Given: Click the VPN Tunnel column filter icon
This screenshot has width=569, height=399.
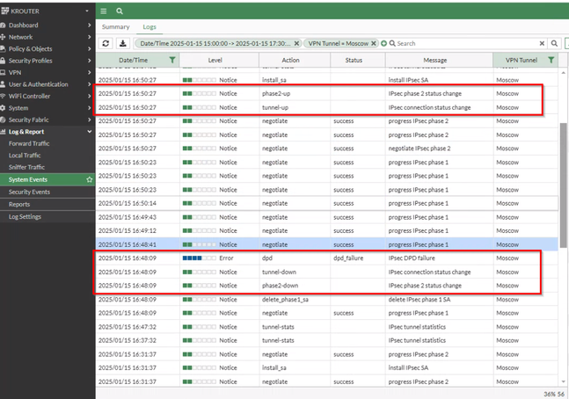Looking at the screenshot, I should point(551,60).
